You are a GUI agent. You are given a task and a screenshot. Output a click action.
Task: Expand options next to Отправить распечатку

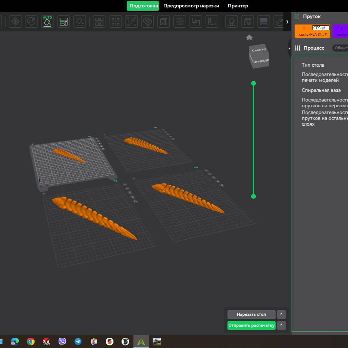coord(281,325)
